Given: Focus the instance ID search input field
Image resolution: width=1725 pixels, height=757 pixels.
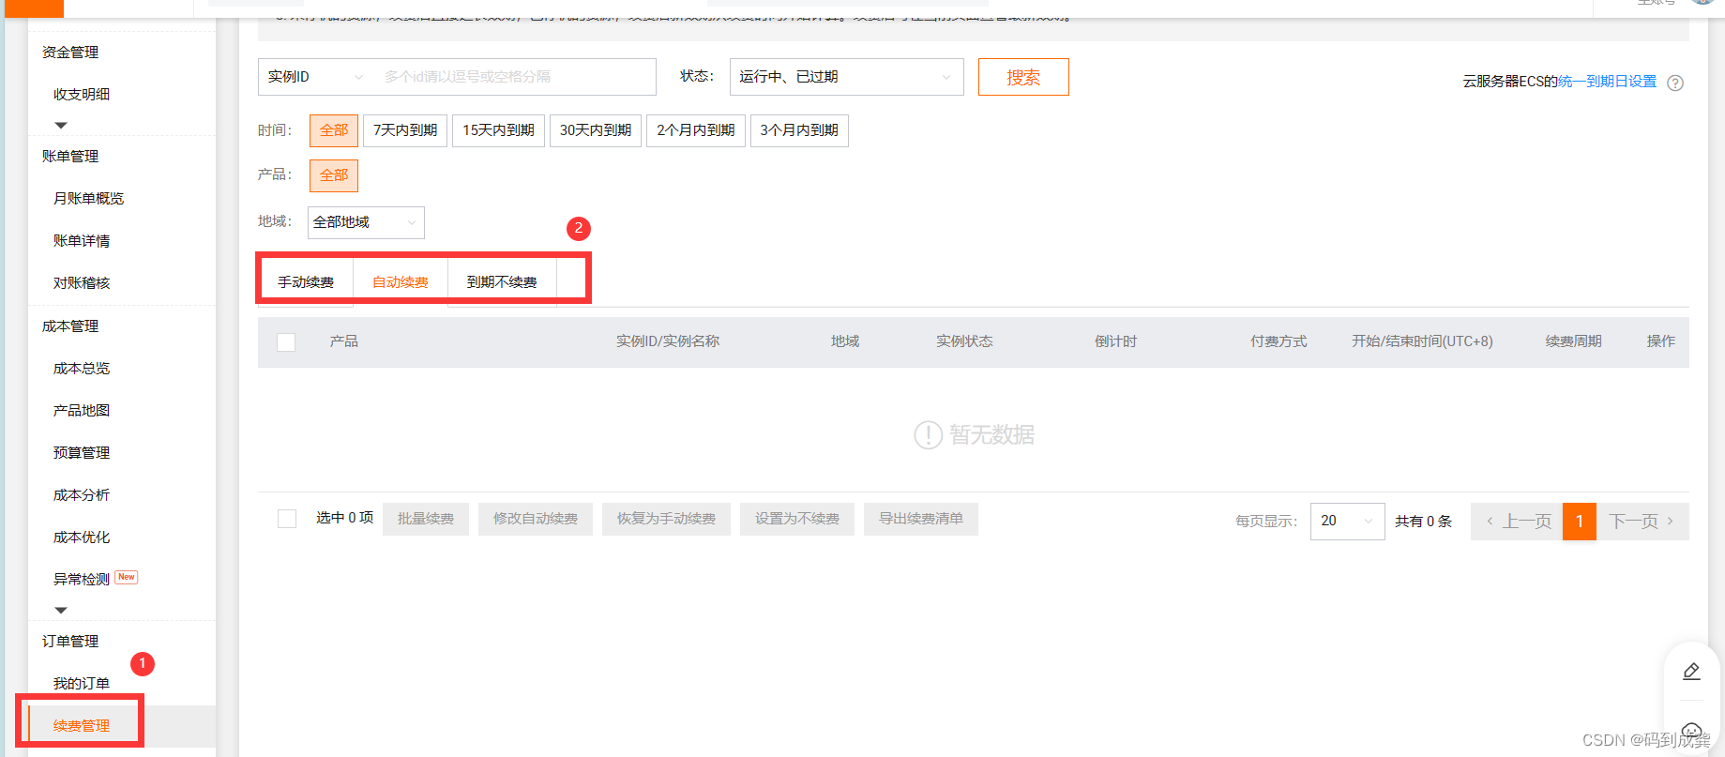Looking at the screenshot, I should coord(514,77).
